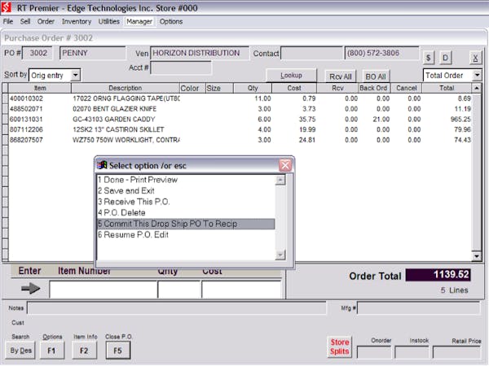Screen dimensions: 489x366
Task: Click the Cost entry field
Action: [241, 290]
